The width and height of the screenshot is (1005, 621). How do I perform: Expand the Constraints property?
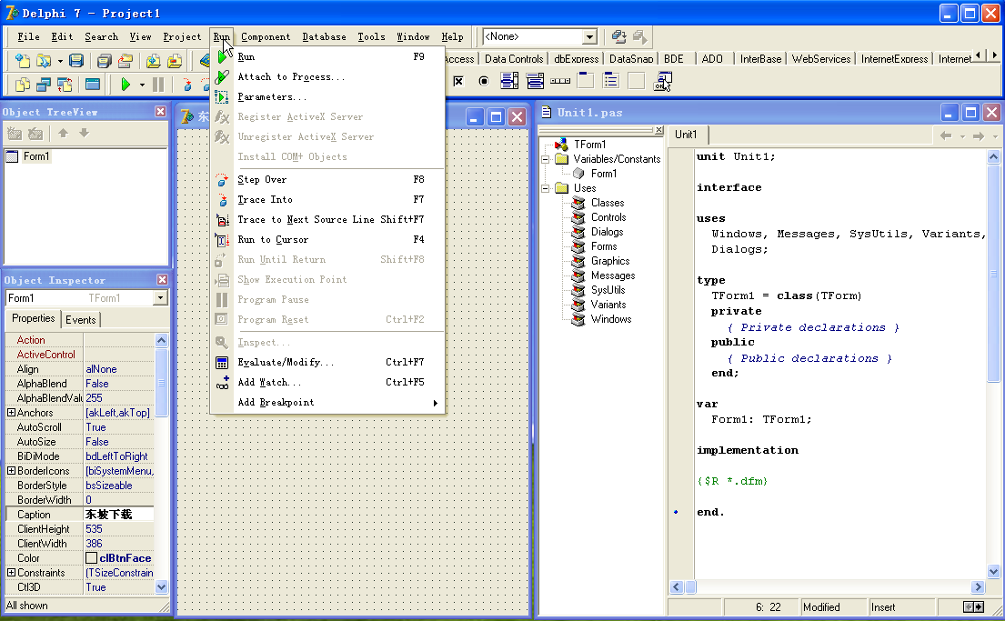(11, 573)
